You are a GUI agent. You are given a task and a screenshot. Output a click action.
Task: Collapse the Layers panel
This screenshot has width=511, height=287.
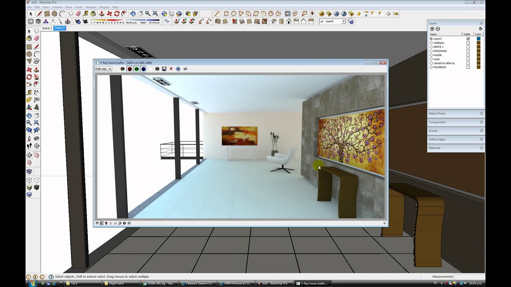(481, 23)
